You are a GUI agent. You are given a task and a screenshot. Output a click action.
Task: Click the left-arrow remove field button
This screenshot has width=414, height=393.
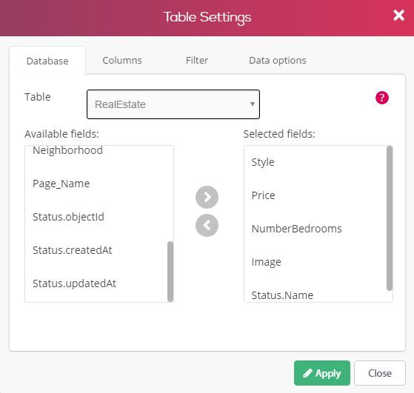pyautogui.click(x=207, y=225)
